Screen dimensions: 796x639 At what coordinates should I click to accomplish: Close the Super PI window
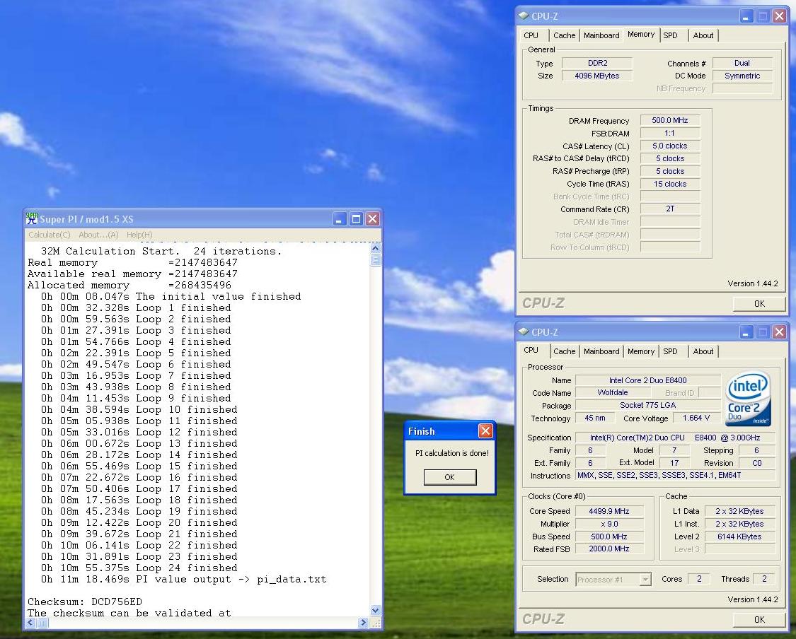pyautogui.click(x=373, y=219)
